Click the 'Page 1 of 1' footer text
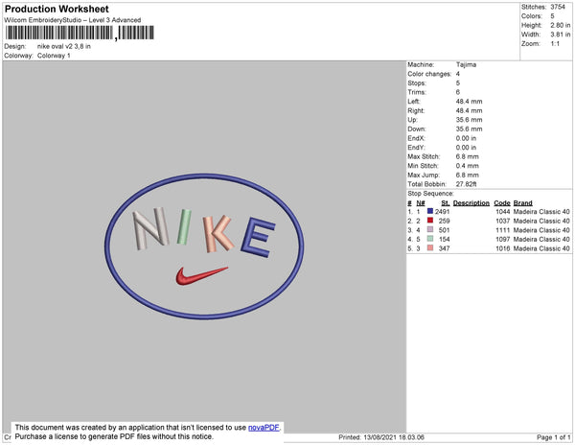Screen dimensions: 575x445 point(554,437)
